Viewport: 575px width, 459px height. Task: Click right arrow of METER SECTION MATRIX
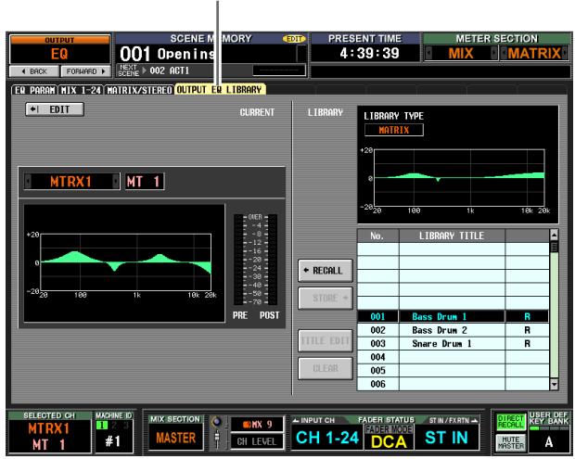pyautogui.click(x=565, y=53)
